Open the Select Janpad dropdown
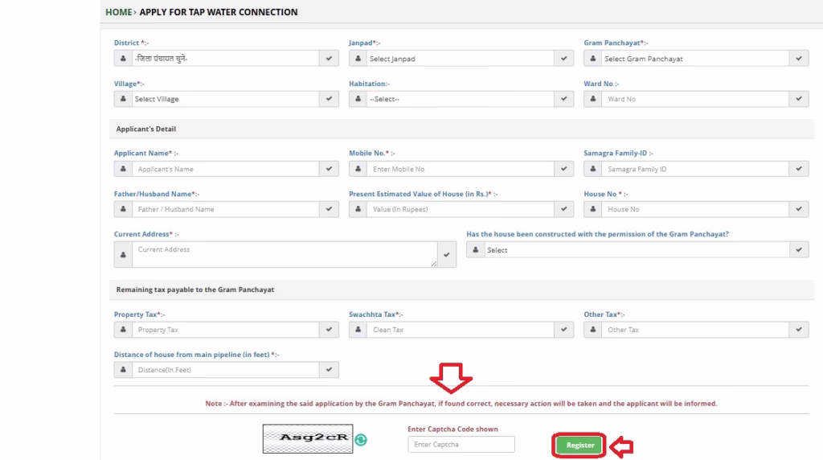This screenshot has width=823, height=460. (x=461, y=58)
